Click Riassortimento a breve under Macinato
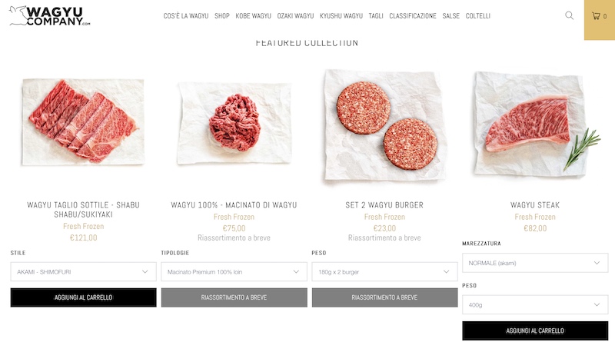The height and width of the screenshot is (342, 615). (234, 297)
